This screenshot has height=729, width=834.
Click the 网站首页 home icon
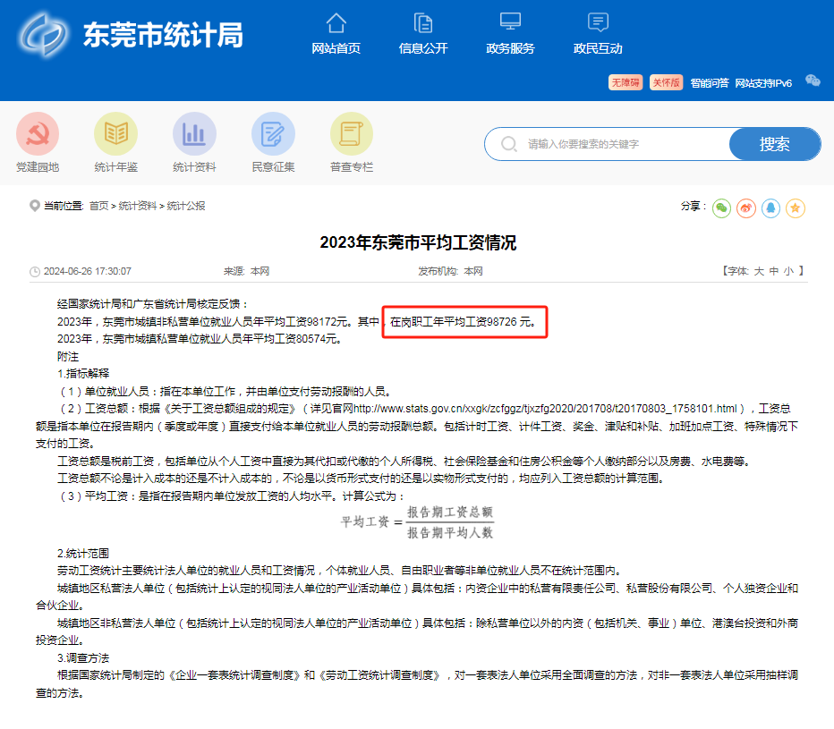pyautogui.click(x=335, y=27)
